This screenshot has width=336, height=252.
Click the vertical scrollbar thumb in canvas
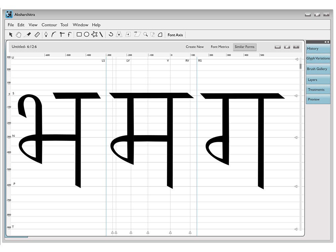tap(300, 66)
